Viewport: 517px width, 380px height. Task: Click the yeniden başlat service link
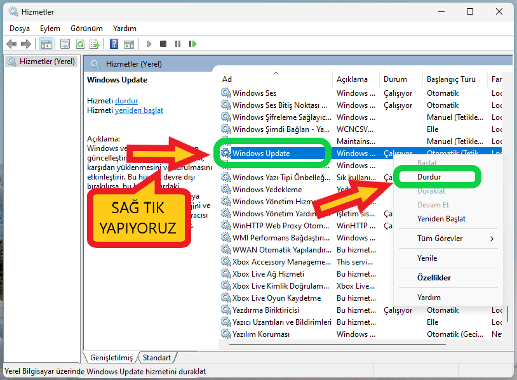[x=139, y=110]
